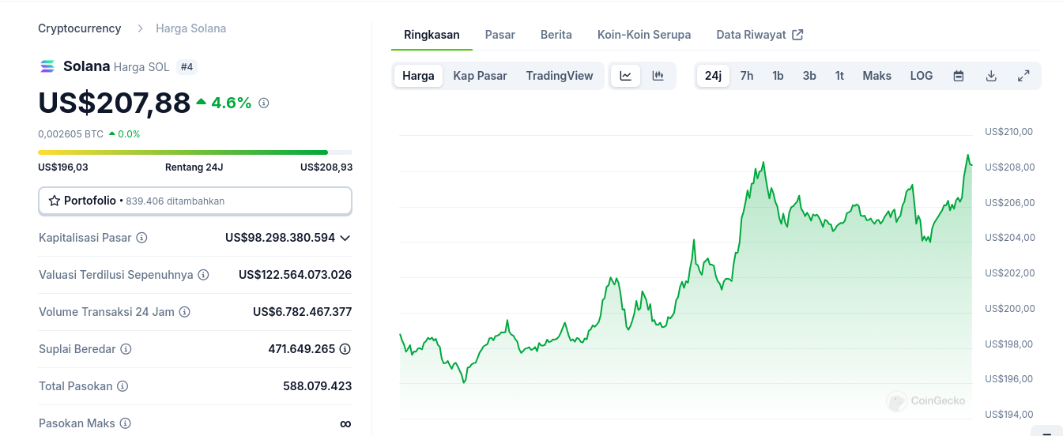Click the 24-hour price range bar
Screen dimensions: 1063x436
[x=194, y=152]
